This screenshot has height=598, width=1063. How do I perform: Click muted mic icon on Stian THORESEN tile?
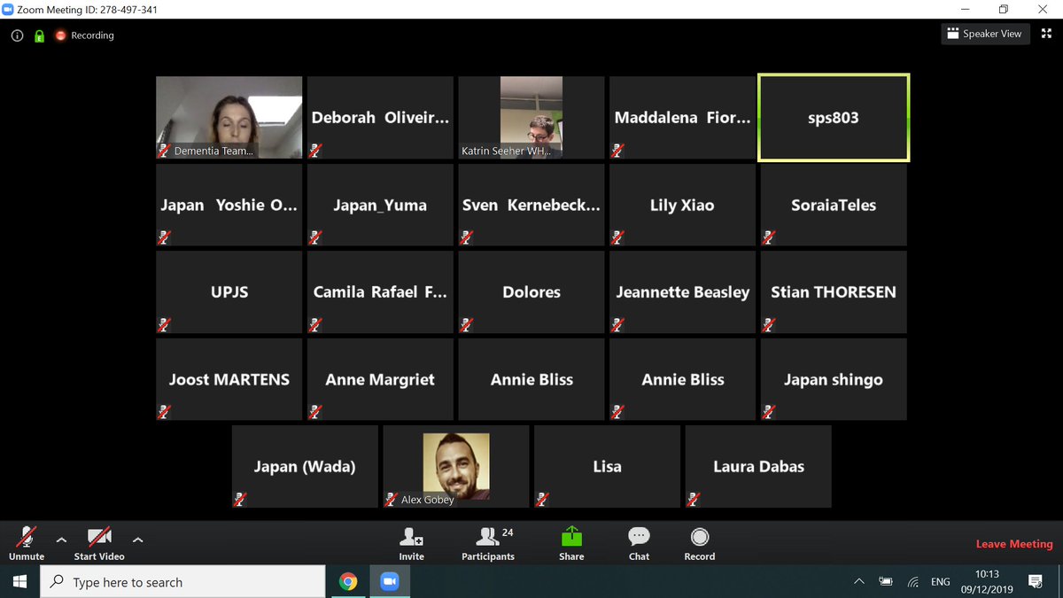(x=768, y=324)
